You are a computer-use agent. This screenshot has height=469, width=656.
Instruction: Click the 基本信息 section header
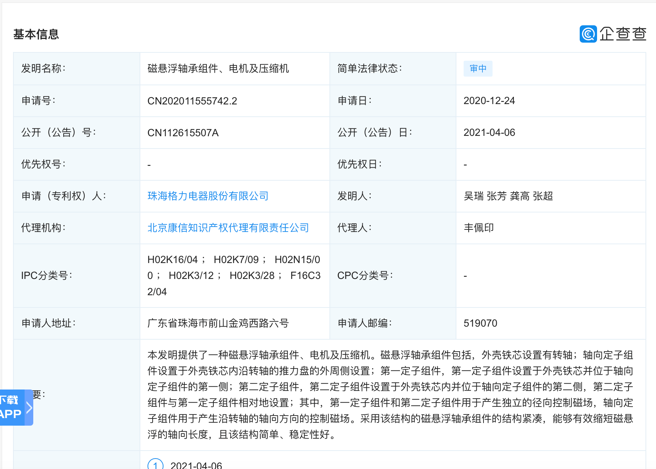point(36,35)
